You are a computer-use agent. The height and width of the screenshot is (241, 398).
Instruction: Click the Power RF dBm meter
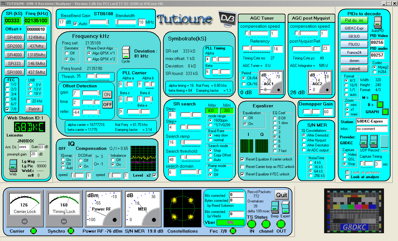click(x=103, y=209)
